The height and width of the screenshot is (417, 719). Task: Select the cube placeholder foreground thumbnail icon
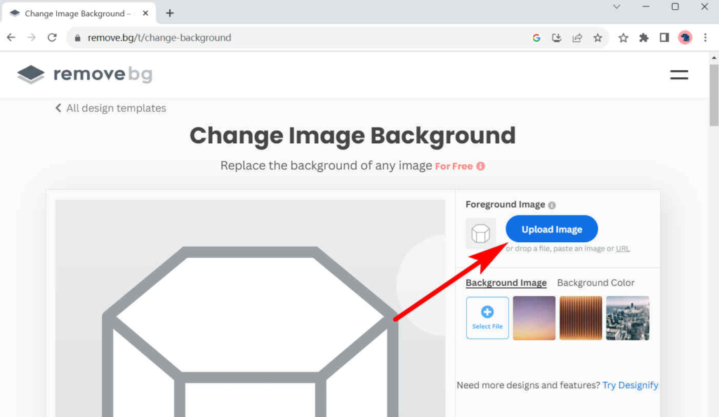[480, 232]
